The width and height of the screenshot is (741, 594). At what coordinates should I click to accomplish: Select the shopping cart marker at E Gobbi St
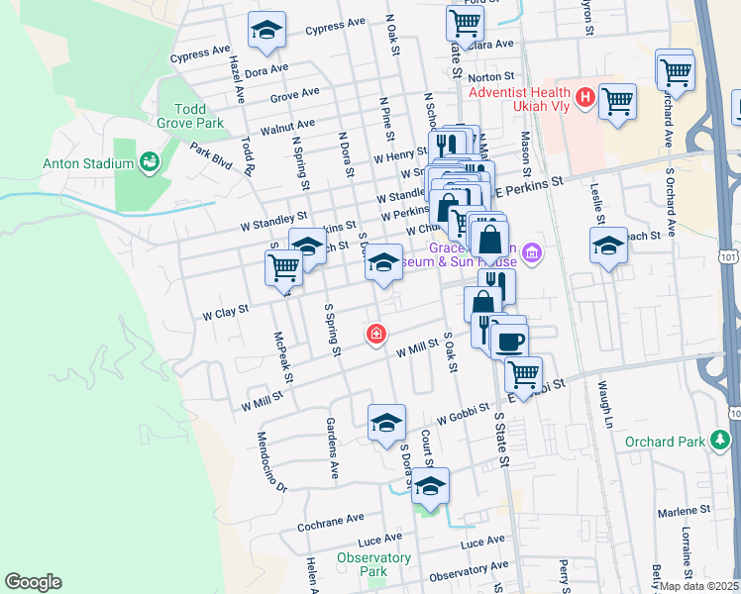[524, 376]
